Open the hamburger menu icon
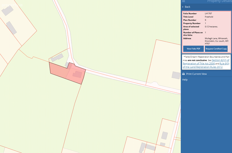232x153 pixels. pyautogui.click(x=184, y=1)
